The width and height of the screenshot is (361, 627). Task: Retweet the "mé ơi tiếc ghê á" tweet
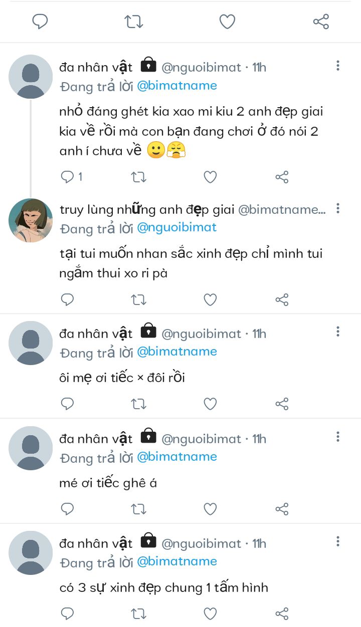tap(138, 509)
